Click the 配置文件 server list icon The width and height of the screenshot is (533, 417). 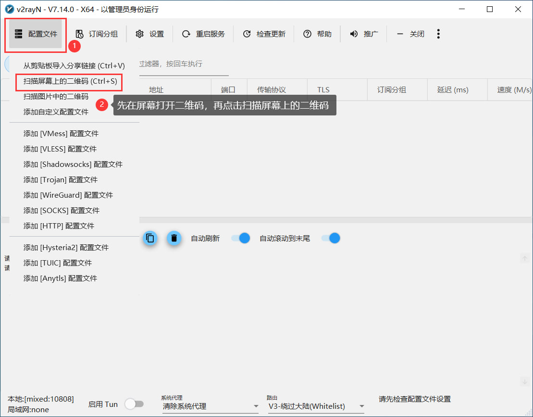click(19, 34)
